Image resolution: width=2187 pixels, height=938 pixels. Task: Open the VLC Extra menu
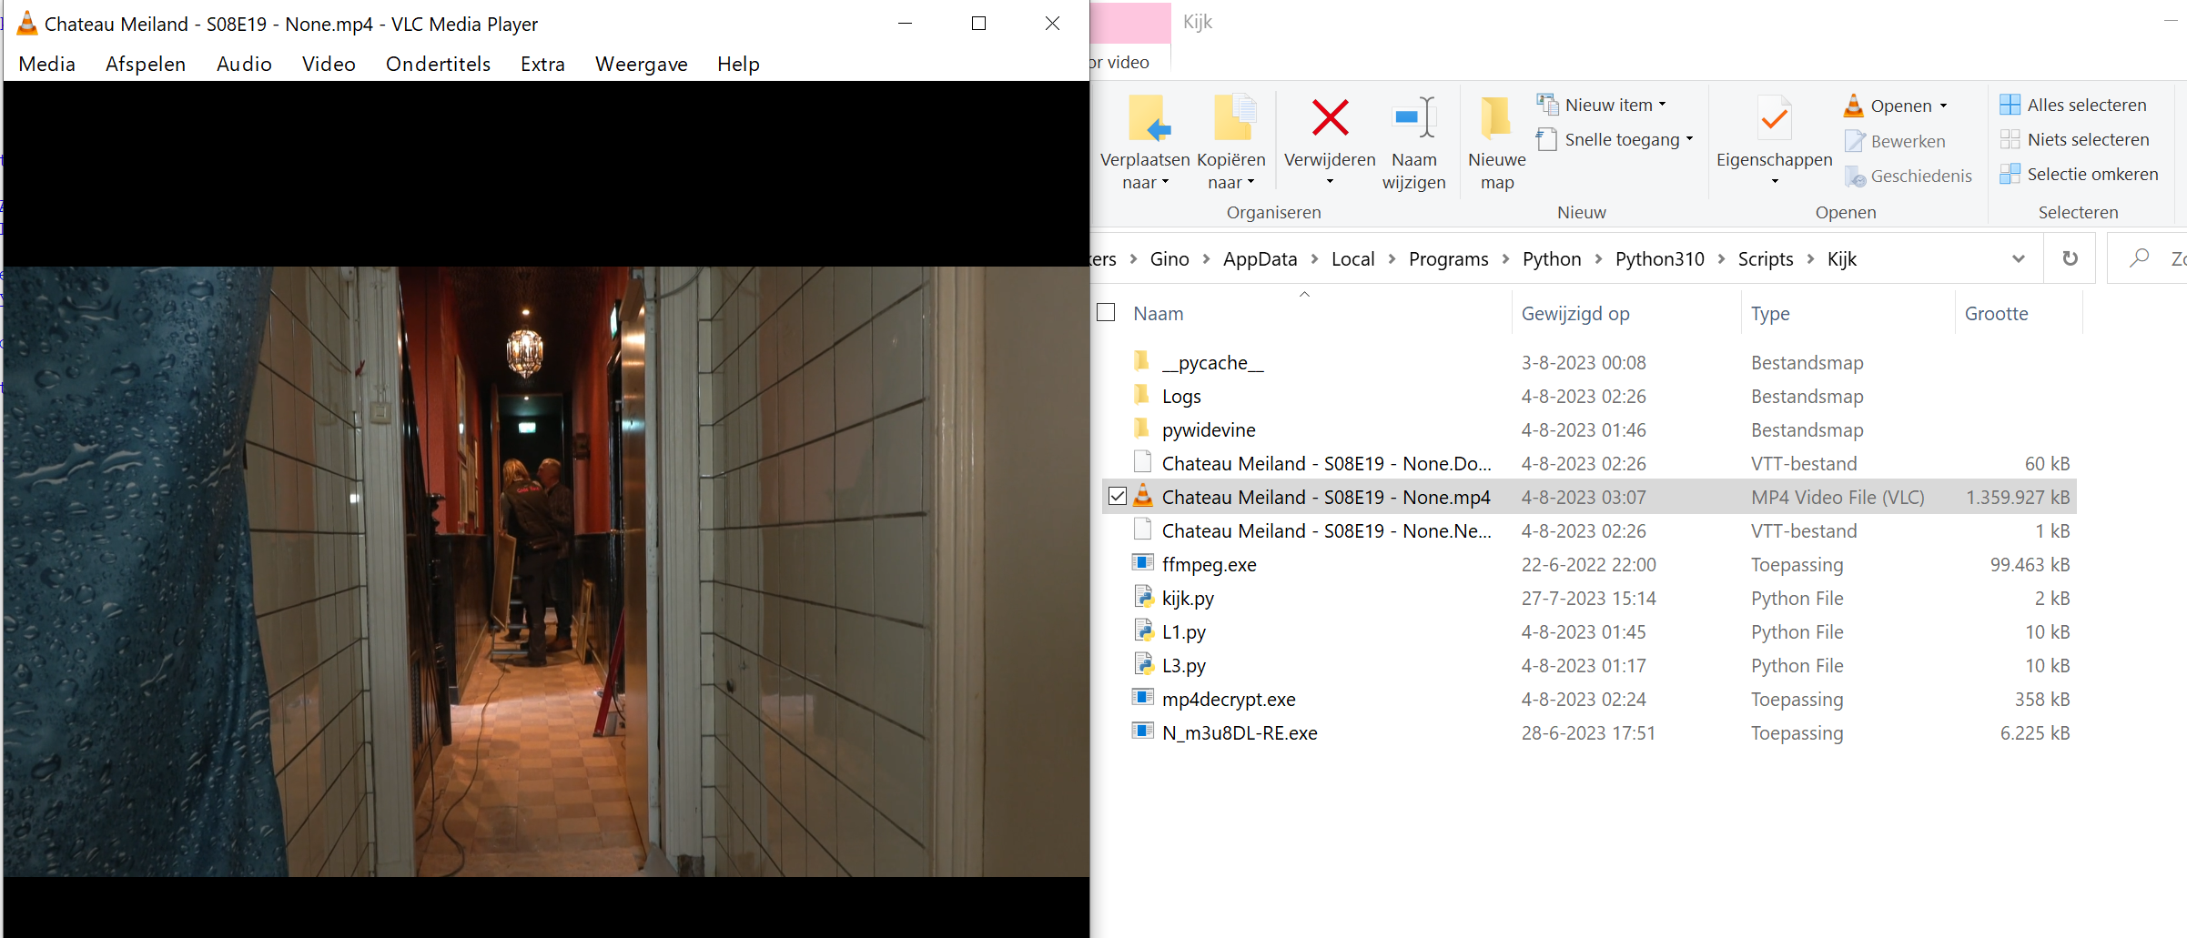pyautogui.click(x=542, y=64)
